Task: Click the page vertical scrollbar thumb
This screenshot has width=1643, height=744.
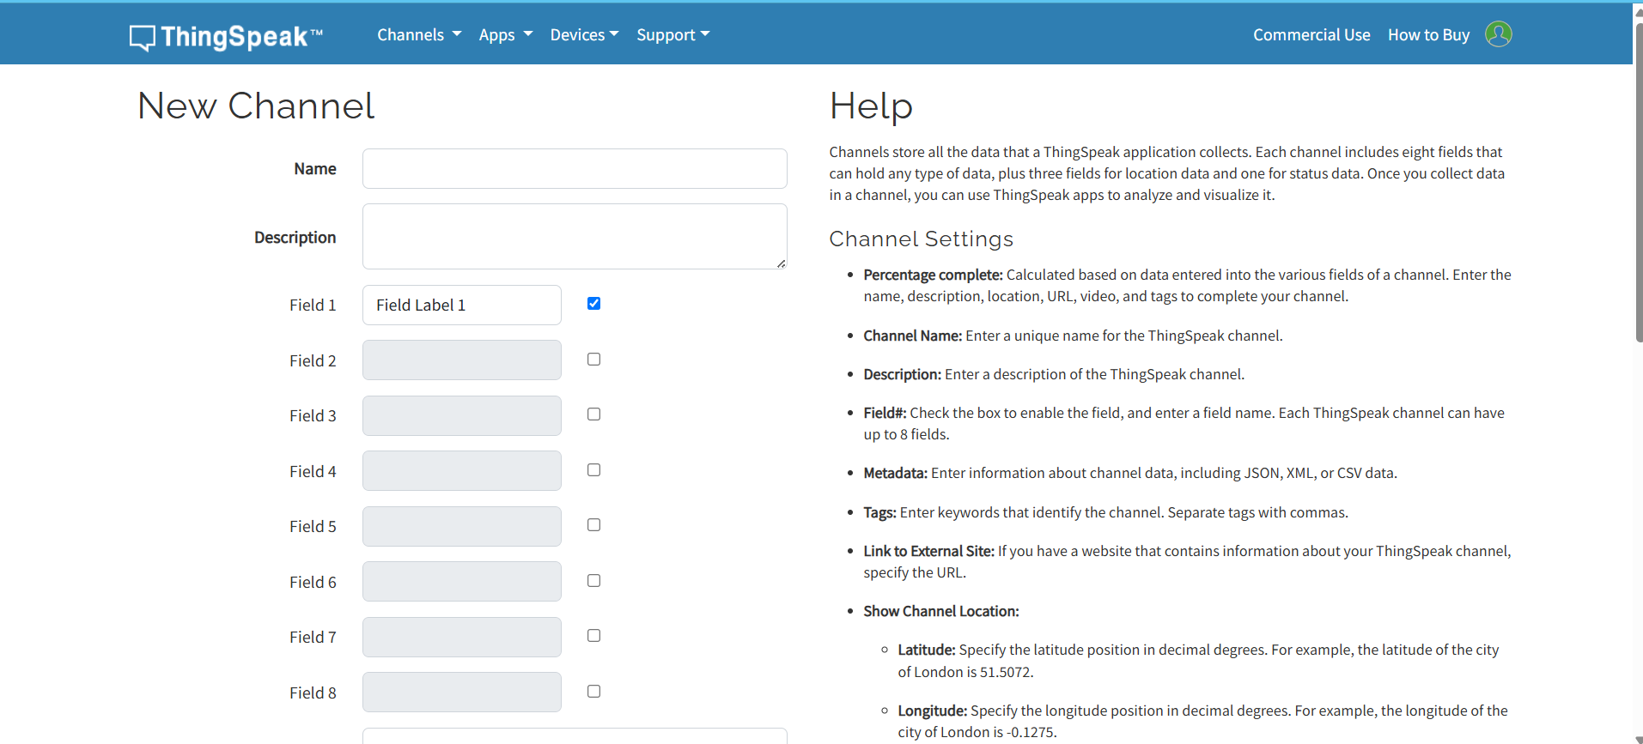Action: pos(1639,183)
